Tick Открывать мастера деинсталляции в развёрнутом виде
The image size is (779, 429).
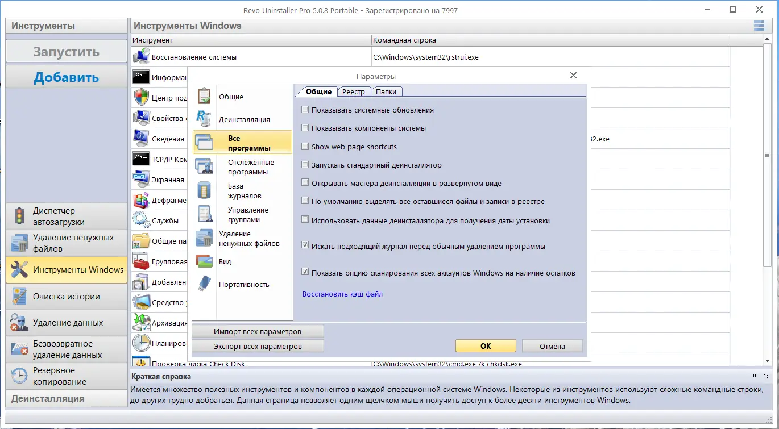306,183
